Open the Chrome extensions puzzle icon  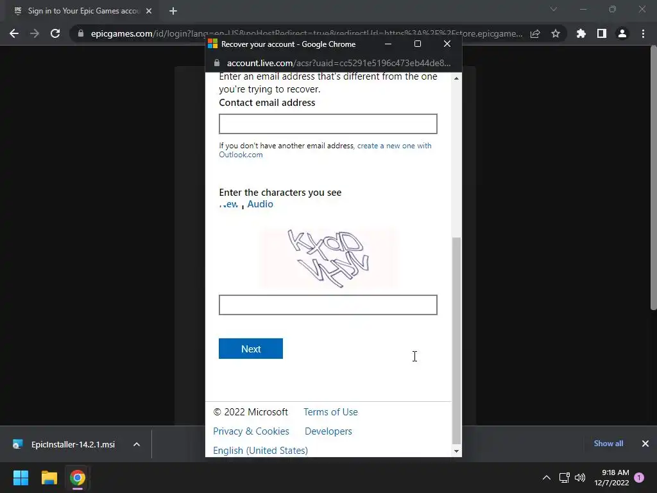point(581,33)
